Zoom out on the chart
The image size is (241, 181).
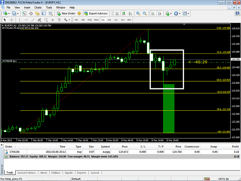[x=145, y=14]
